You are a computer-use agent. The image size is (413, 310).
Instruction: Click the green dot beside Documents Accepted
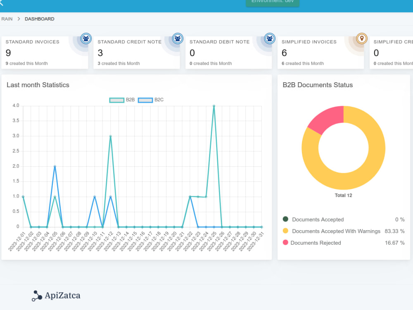click(x=286, y=219)
